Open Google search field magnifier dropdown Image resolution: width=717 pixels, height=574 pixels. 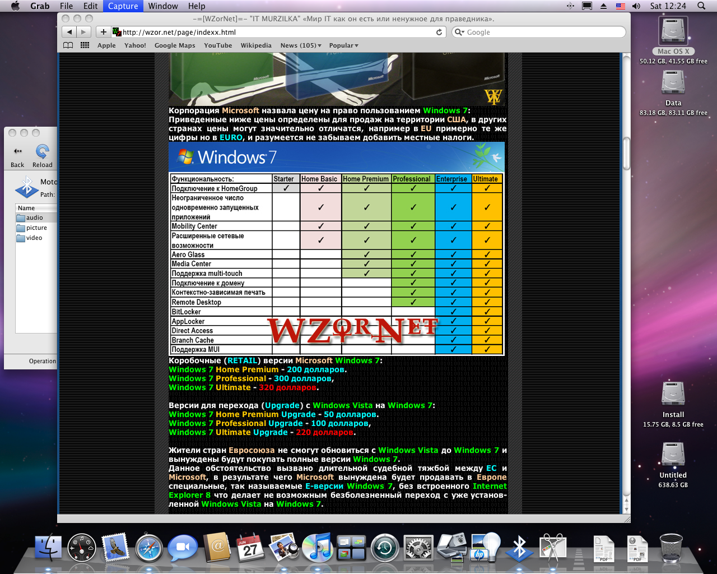pos(460,32)
